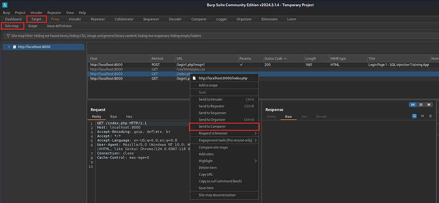
Task: Click the Burp Suite logo icon
Action: [5, 5]
